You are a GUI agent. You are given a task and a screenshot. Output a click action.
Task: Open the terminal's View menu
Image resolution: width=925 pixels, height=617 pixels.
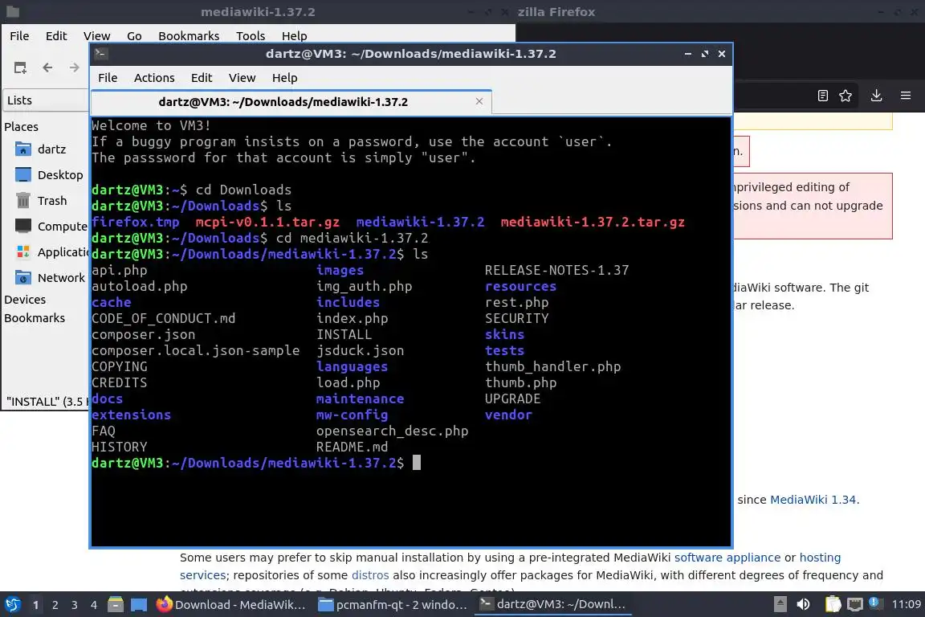coord(242,78)
